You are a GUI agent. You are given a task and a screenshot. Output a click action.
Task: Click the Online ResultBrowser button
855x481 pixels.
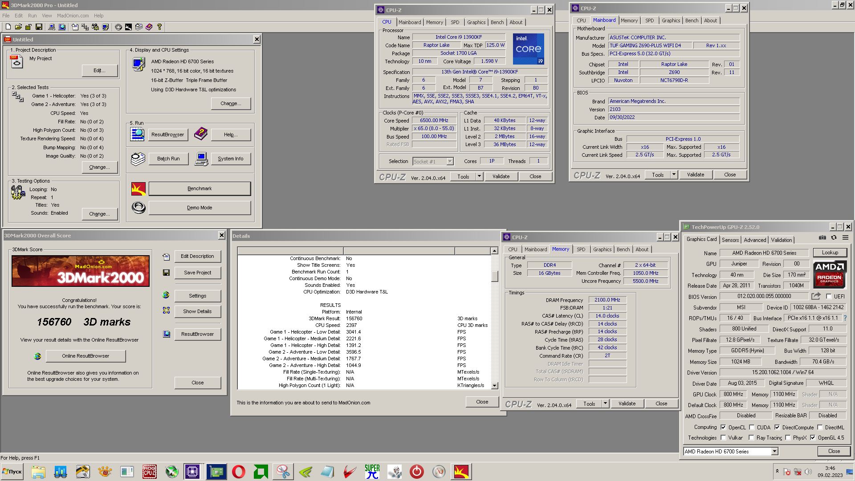coord(85,356)
